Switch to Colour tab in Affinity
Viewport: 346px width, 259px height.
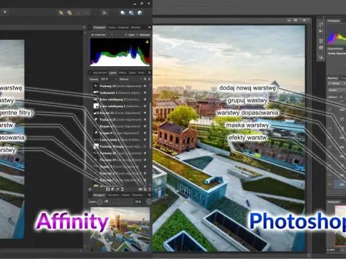click(x=112, y=28)
